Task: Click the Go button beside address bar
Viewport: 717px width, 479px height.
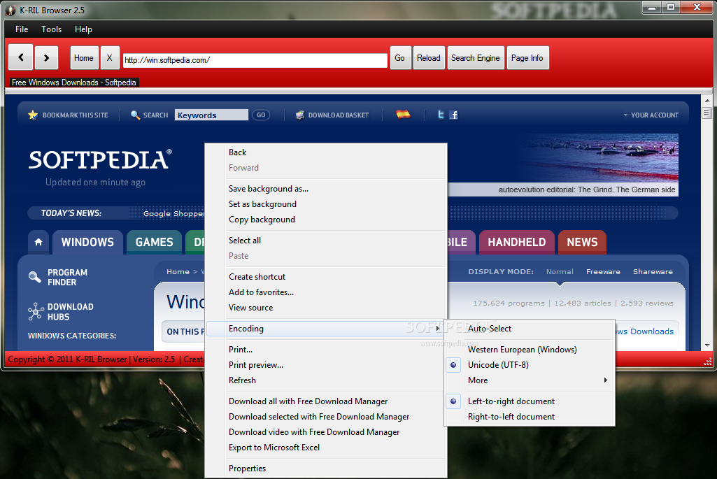Action: click(400, 57)
